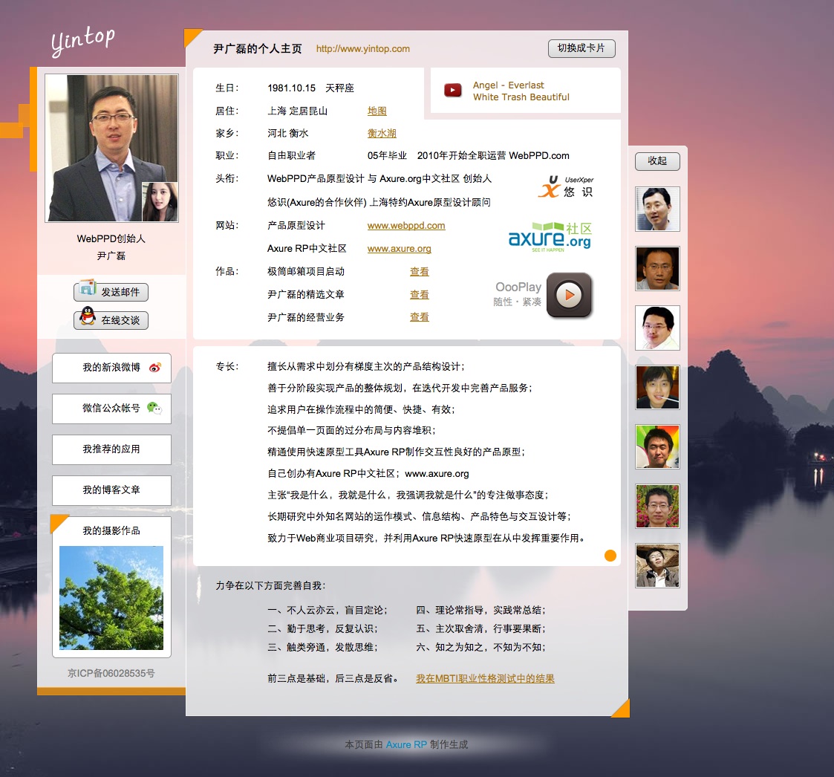
Task: Open the www.axure.org link
Action: (400, 249)
